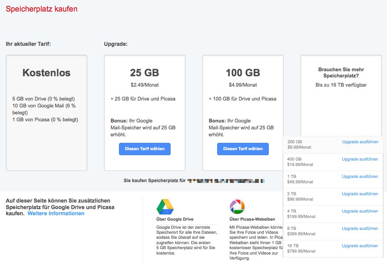Click the 10 GB von Google Mail usage line
The height and width of the screenshot is (263, 387).
(44, 109)
